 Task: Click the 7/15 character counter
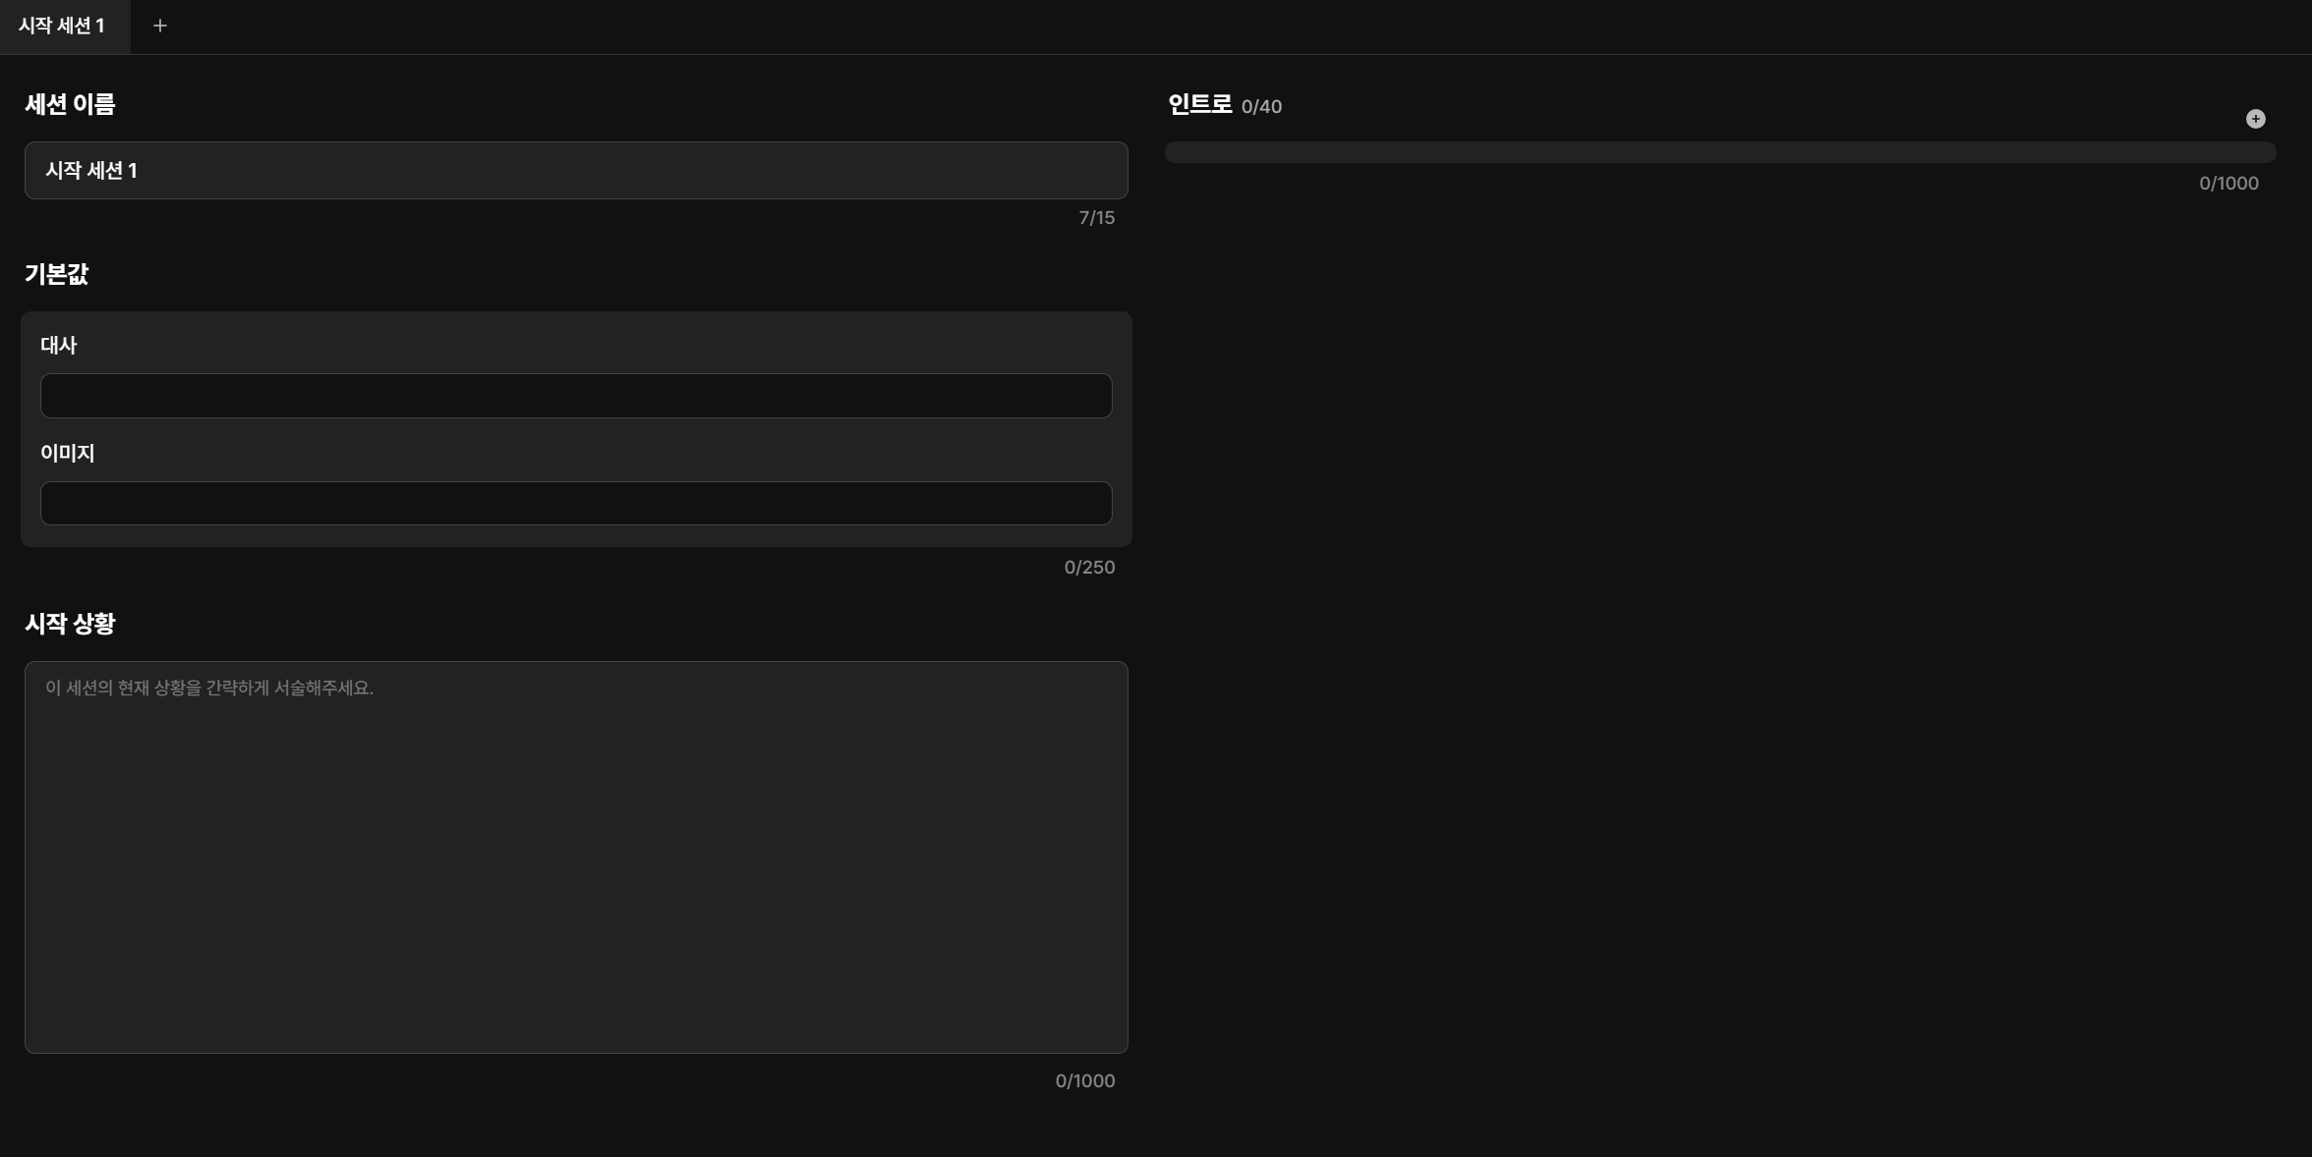click(1096, 218)
